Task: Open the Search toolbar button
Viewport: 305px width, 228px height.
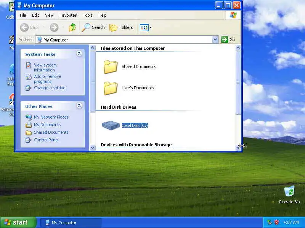Action: pyautogui.click(x=93, y=27)
